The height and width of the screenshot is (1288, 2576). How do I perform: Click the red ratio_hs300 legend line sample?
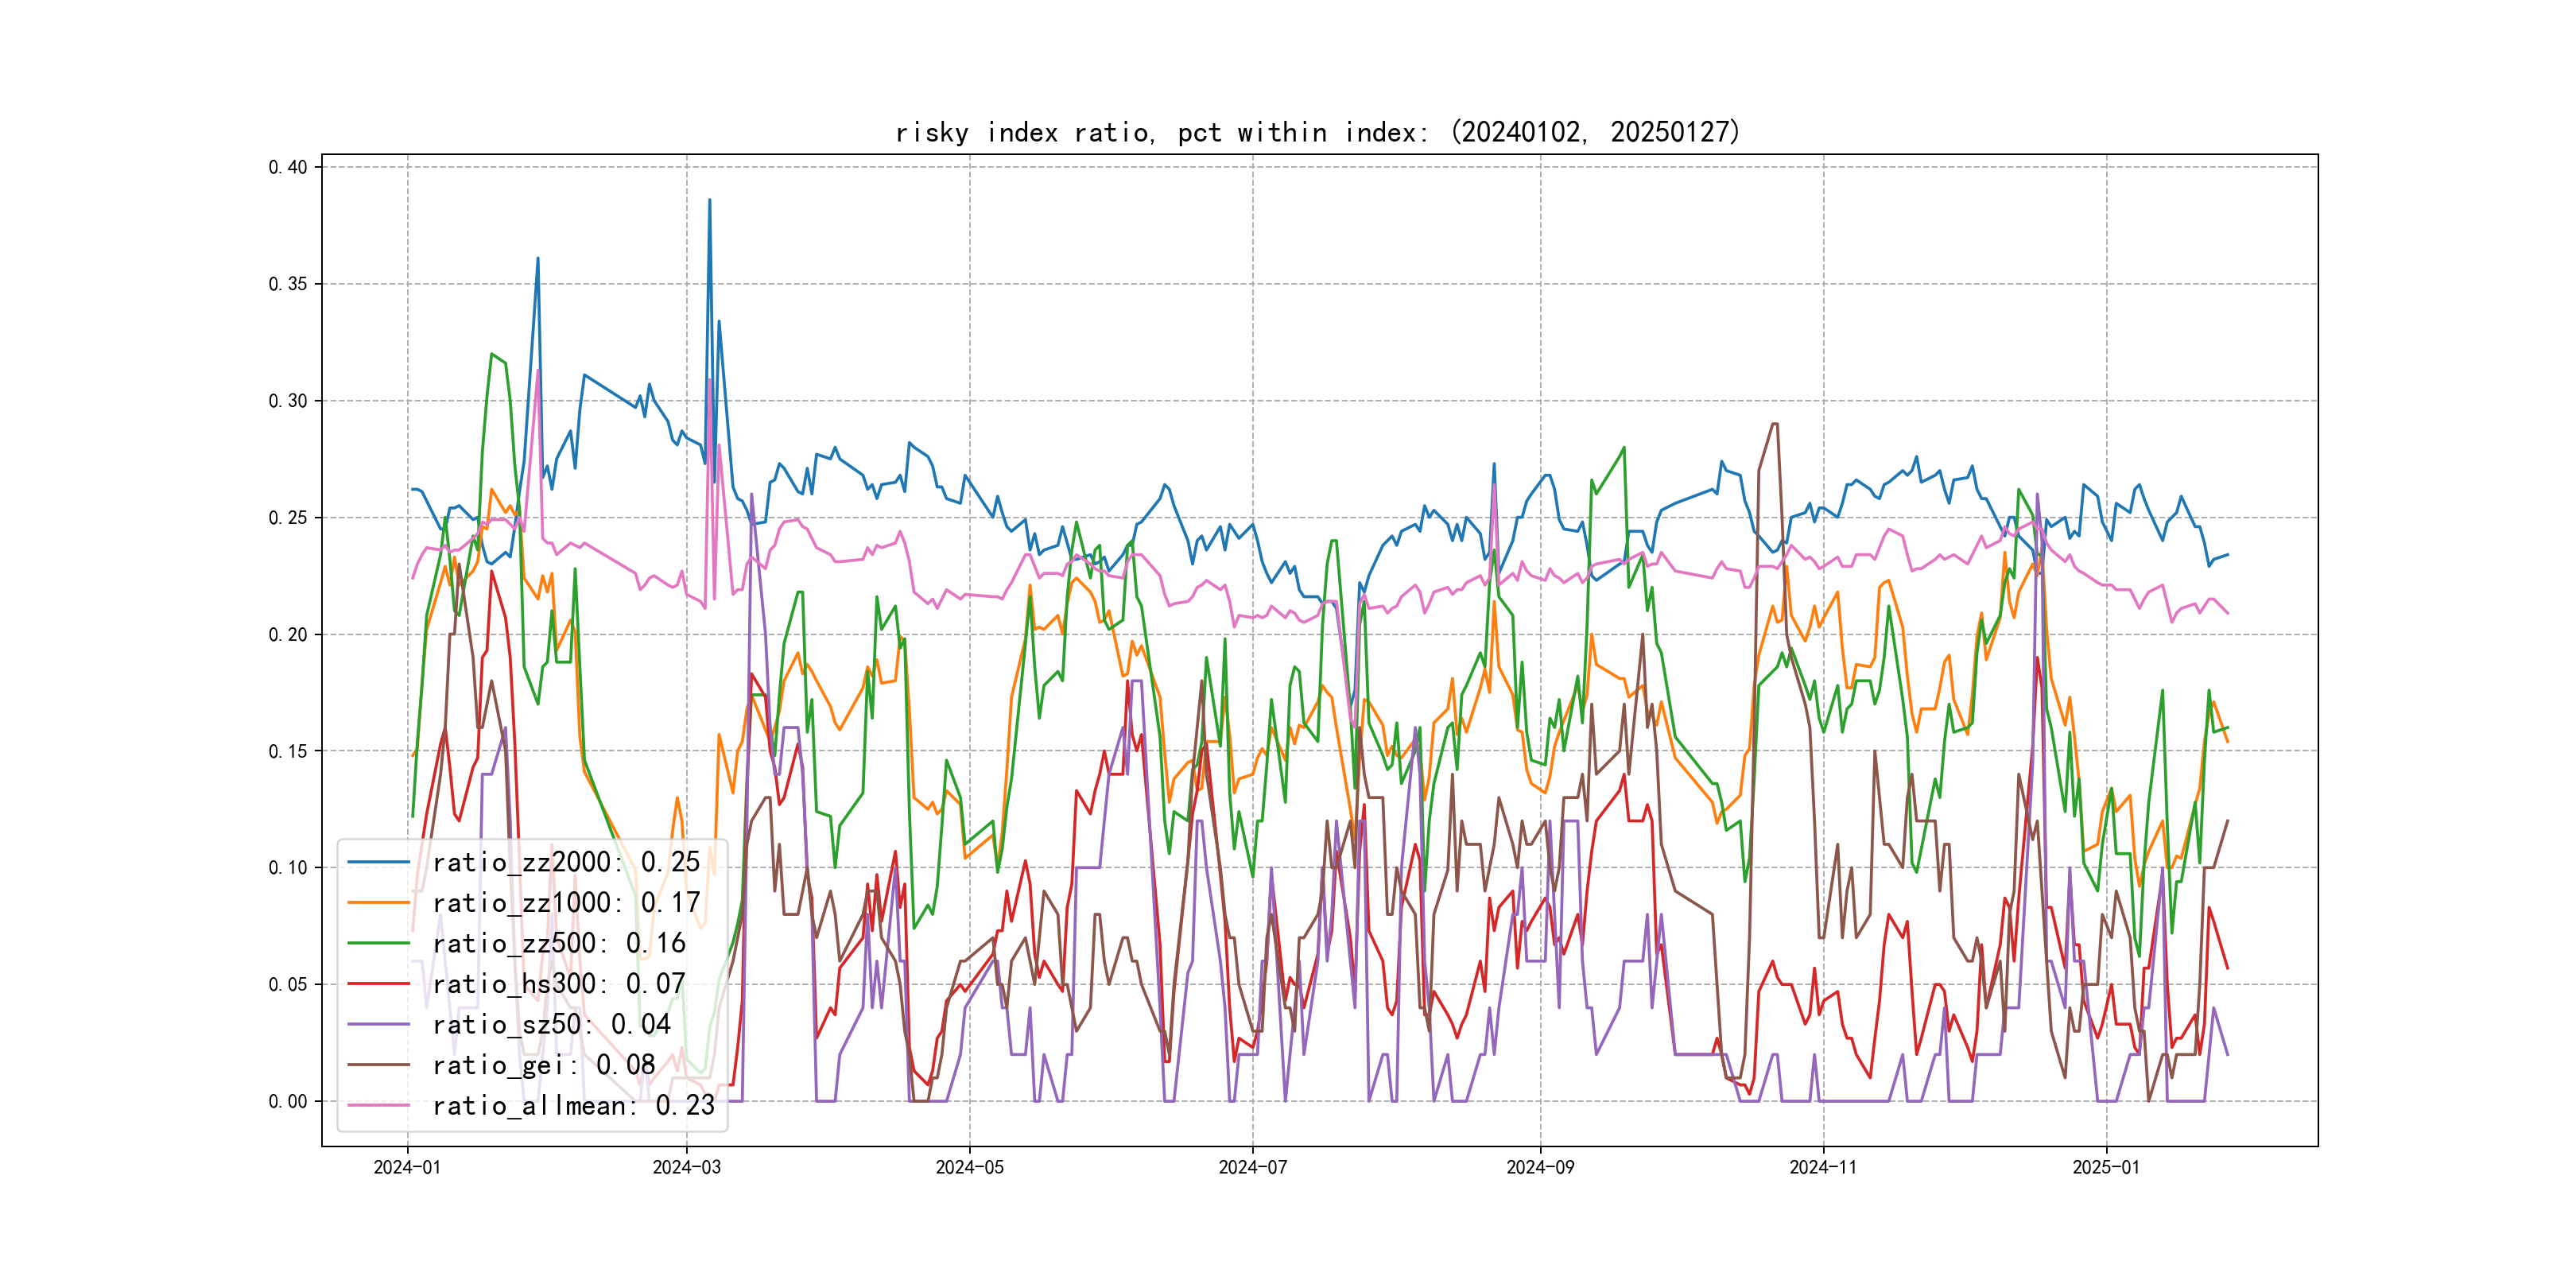tap(378, 984)
